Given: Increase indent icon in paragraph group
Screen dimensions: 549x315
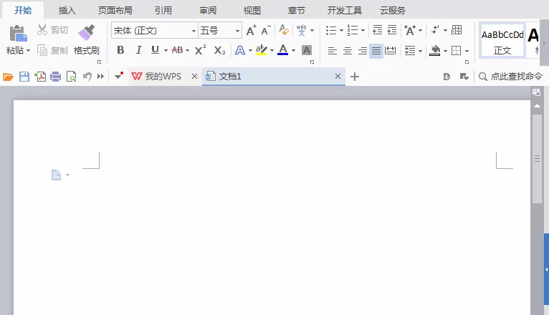Looking at the screenshot, I should point(392,30).
